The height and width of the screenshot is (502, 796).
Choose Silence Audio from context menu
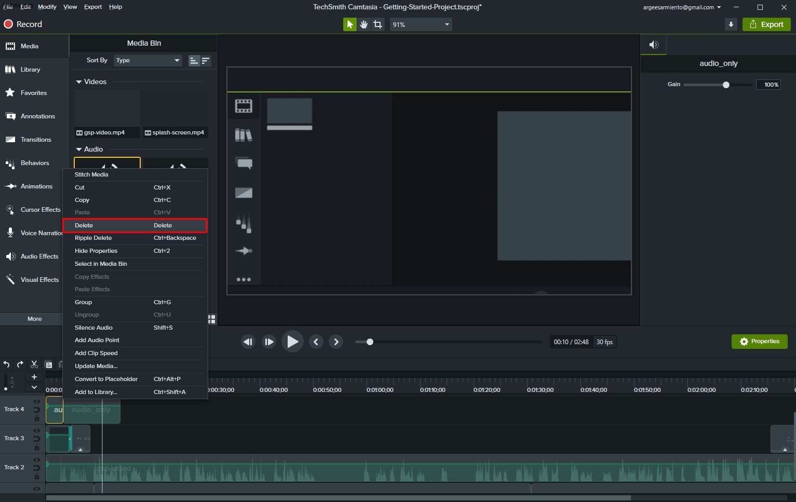click(135, 328)
